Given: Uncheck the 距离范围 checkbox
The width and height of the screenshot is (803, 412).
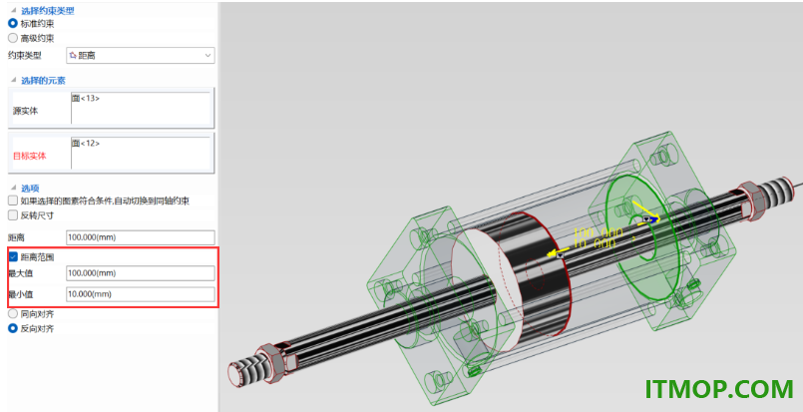Looking at the screenshot, I should pyautogui.click(x=13, y=256).
